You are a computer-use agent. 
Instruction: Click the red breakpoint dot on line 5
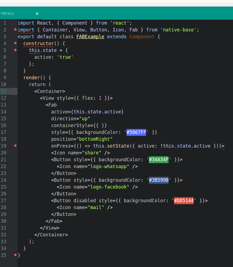(x=15, y=50)
